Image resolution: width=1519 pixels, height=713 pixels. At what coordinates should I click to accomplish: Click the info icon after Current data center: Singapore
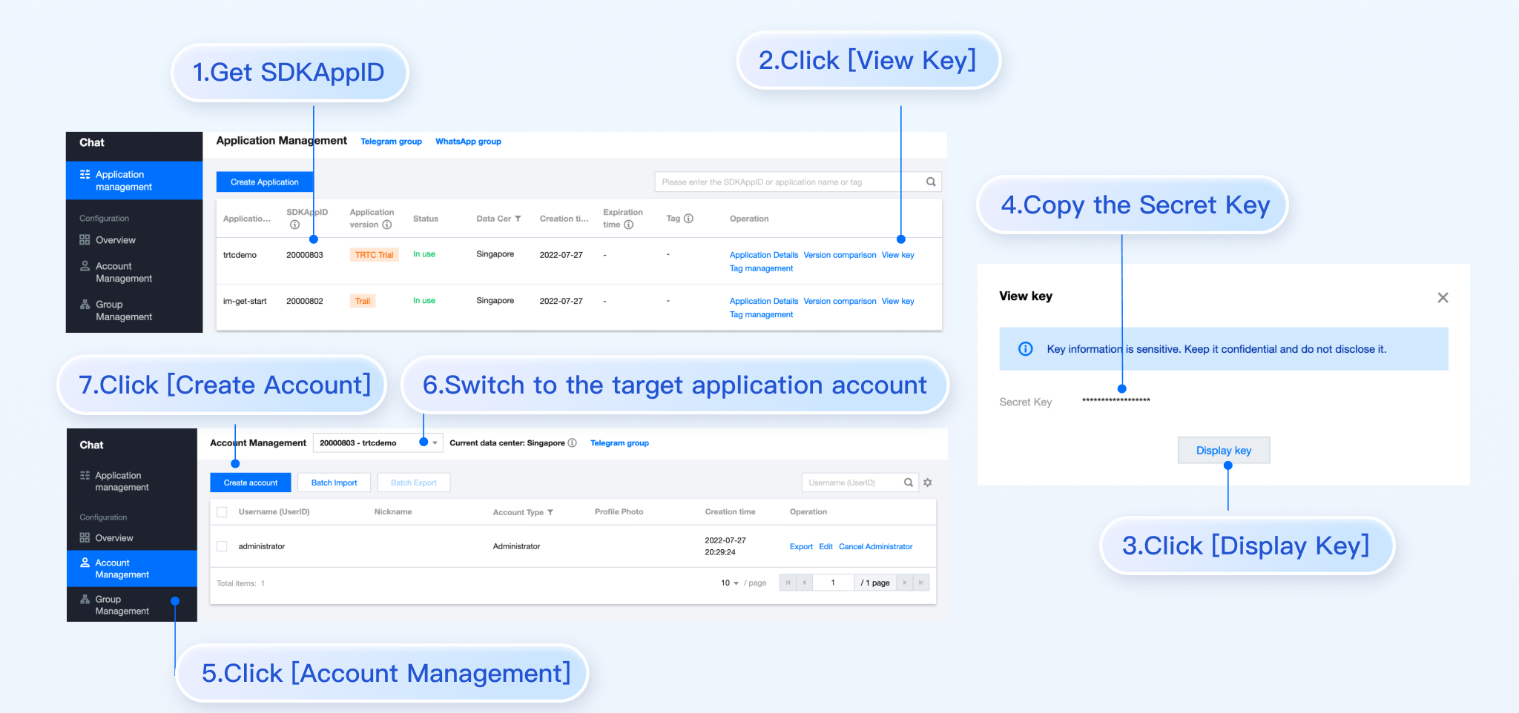pos(572,443)
